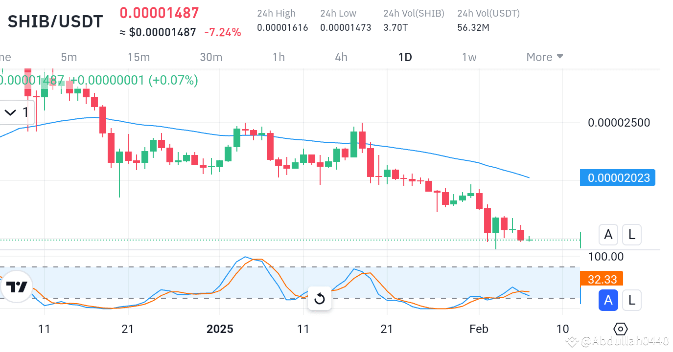This screenshot has width=673, height=352.
Task: Click the blue 0.00002023 price axis label
Action: click(x=617, y=177)
